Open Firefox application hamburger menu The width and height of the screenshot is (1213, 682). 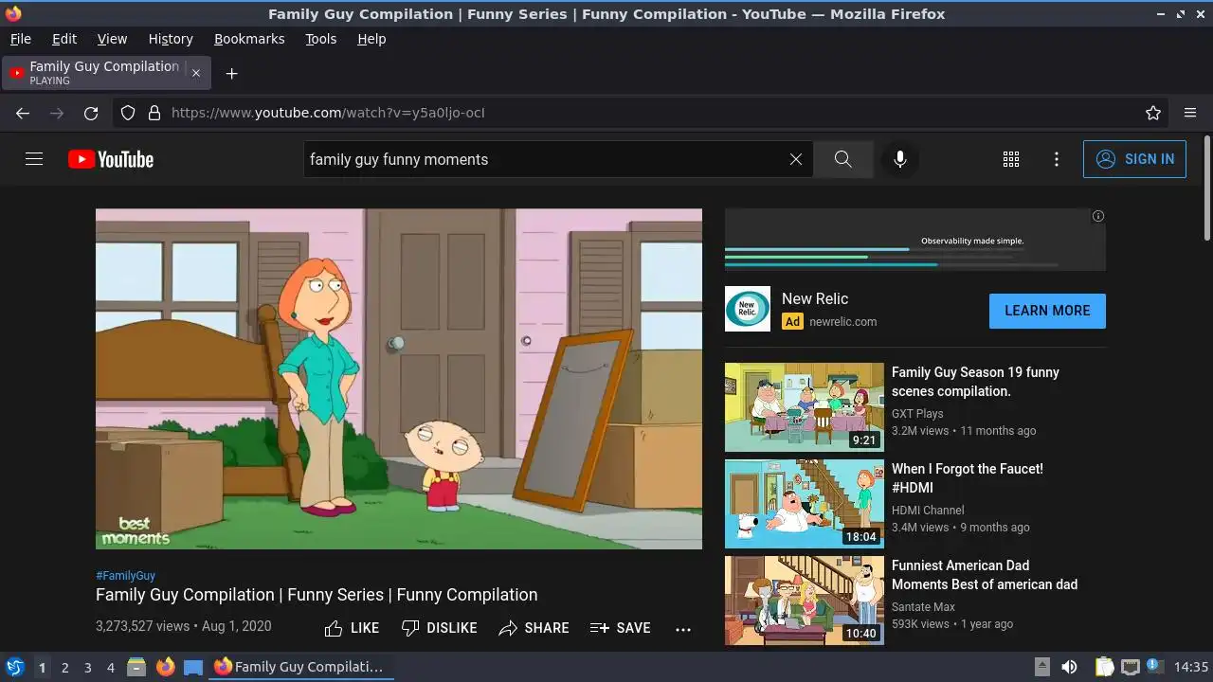[x=1190, y=113]
